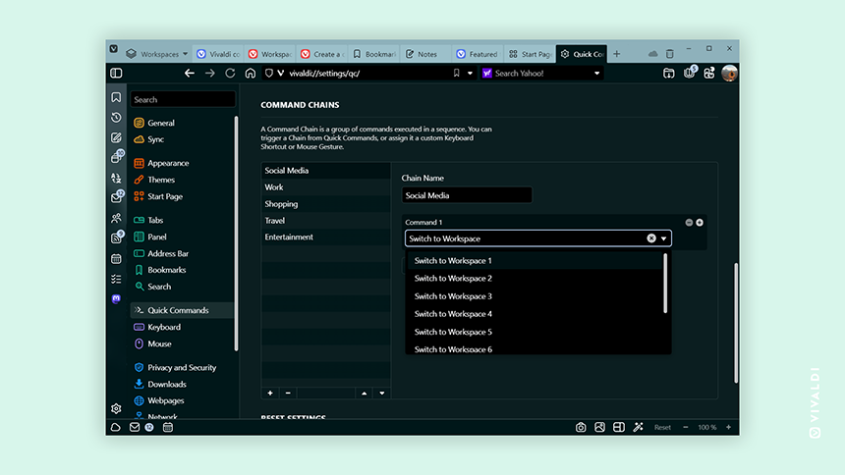This screenshot has width=845, height=475.
Task: Open the Translate panel icon
Action: (116, 178)
